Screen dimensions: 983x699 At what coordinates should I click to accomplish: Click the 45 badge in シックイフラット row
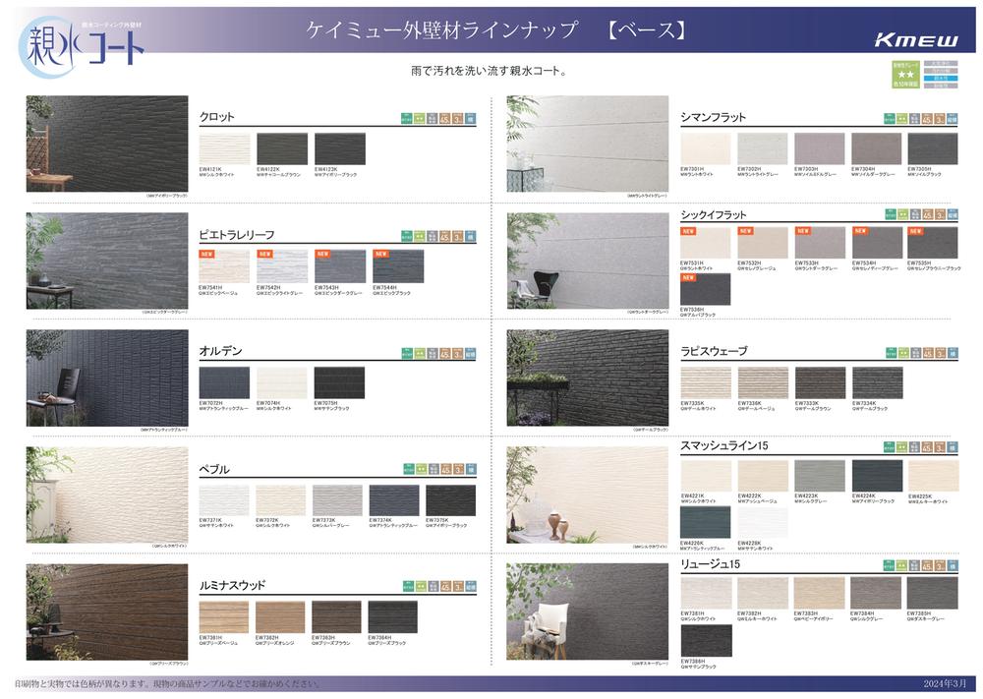tap(928, 214)
